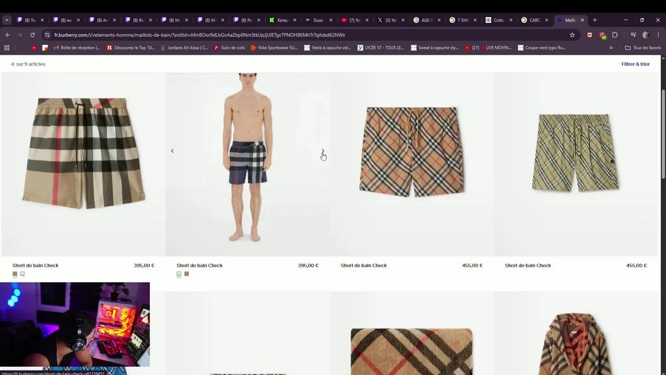Click the page vertical scrollbar thumb
This screenshot has width=666, height=375.
[x=663, y=135]
